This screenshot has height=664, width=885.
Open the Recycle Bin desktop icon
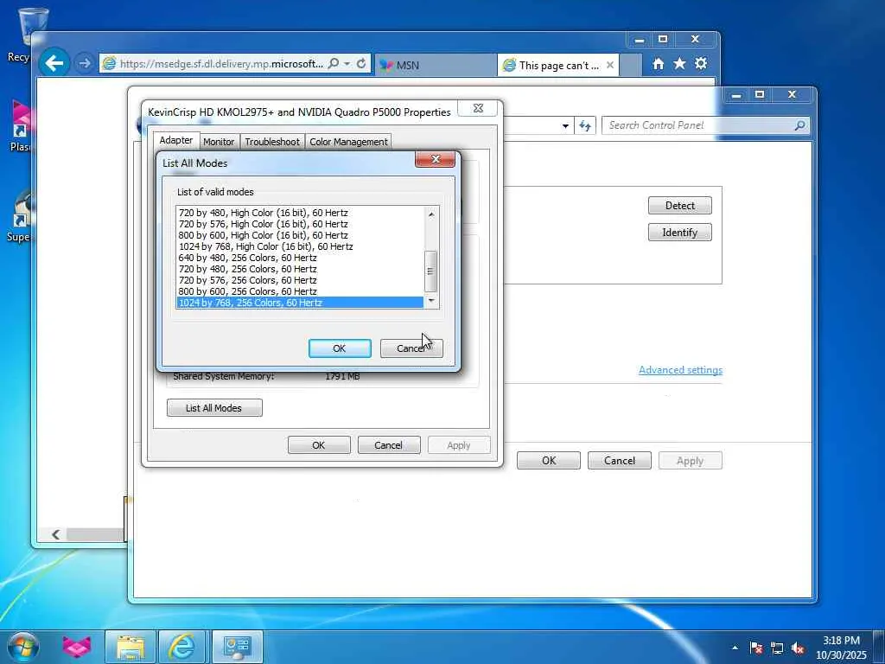(32, 33)
